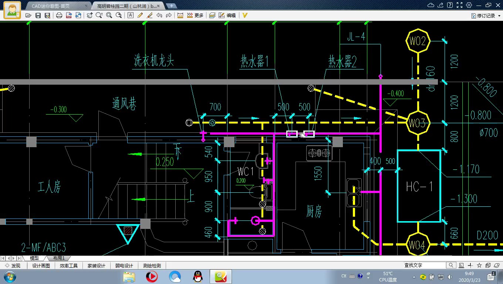Click the zoom previous magnifier icon

[x=119, y=16]
